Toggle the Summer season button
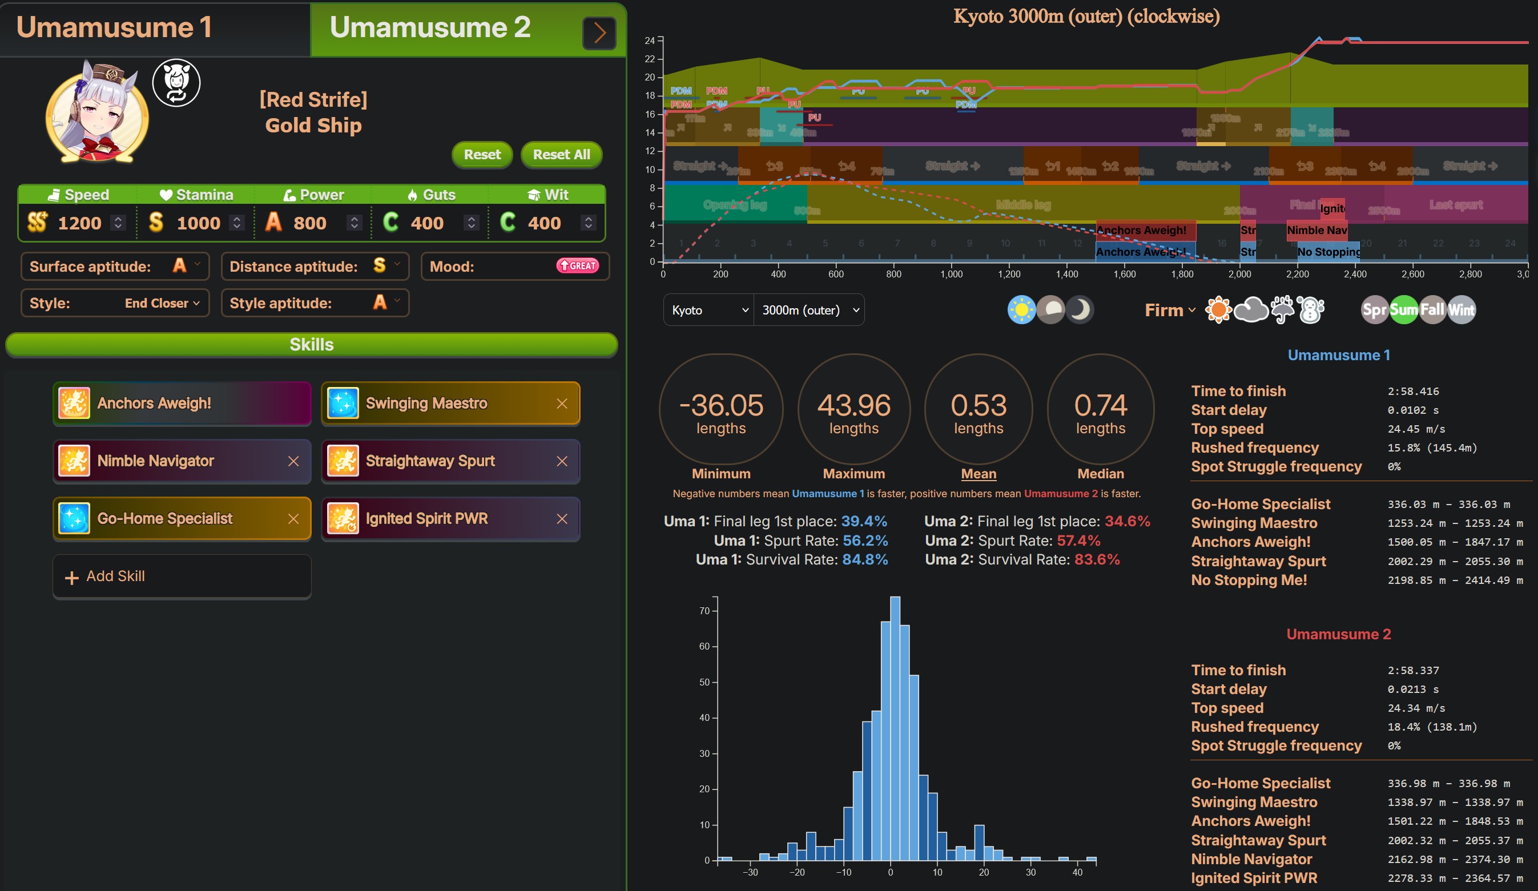Screen dimensions: 1538x891 [x=1403, y=310]
